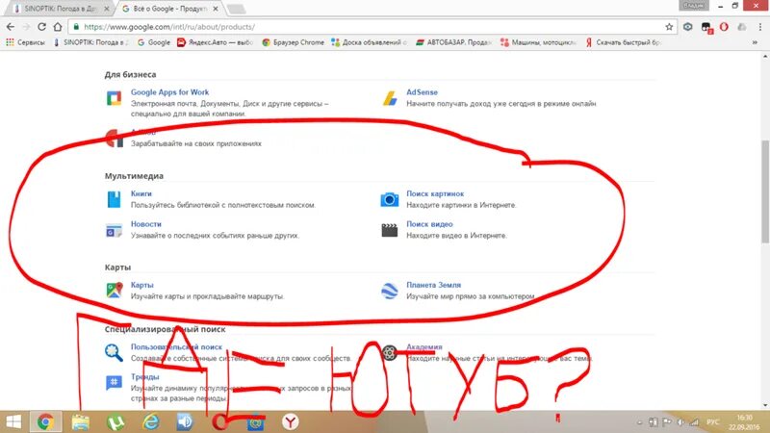This screenshot has height=433, width=770.
Task: Close the SINOPTIK tab
Action: point(107,9)
